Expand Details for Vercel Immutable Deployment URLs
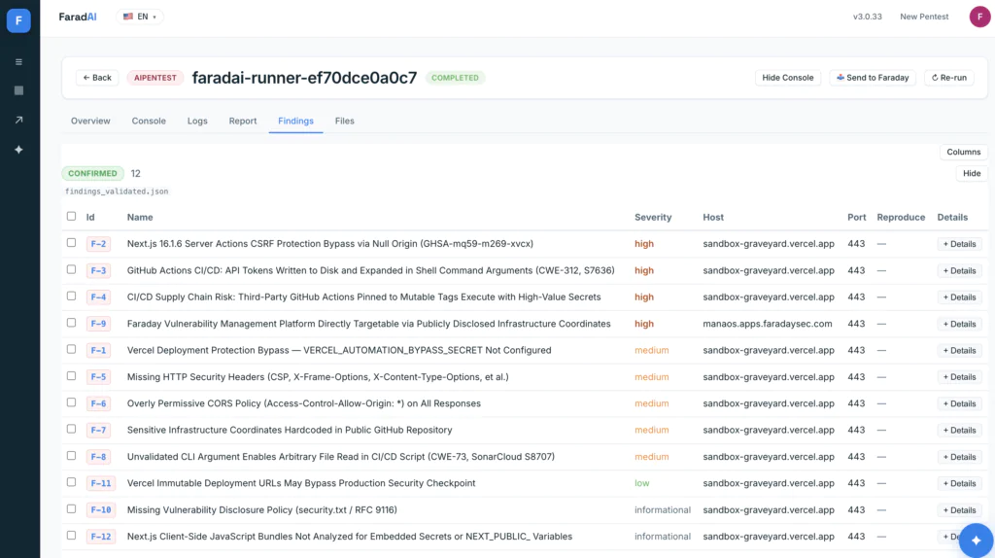 (x=959, y=484)
